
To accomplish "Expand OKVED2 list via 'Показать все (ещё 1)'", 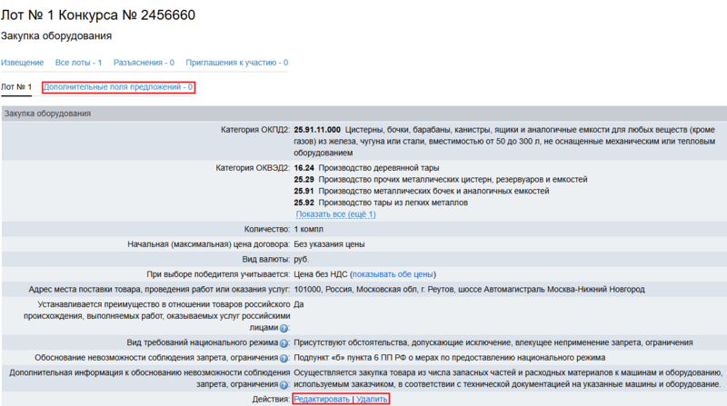I will [335, 214].
